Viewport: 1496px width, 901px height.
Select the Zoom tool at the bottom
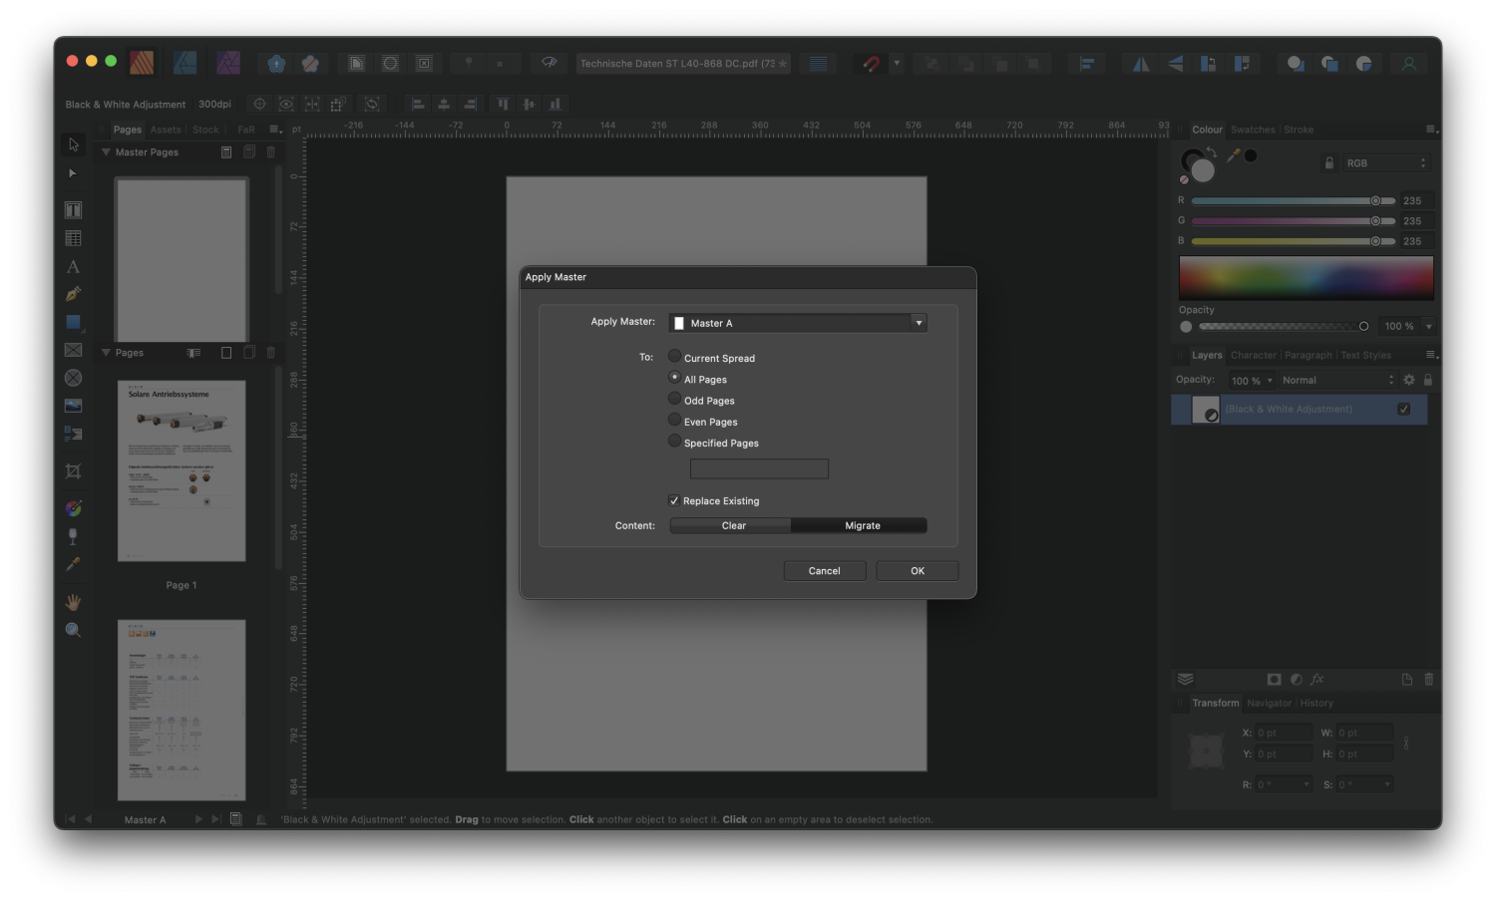click(x=73, y=629)
